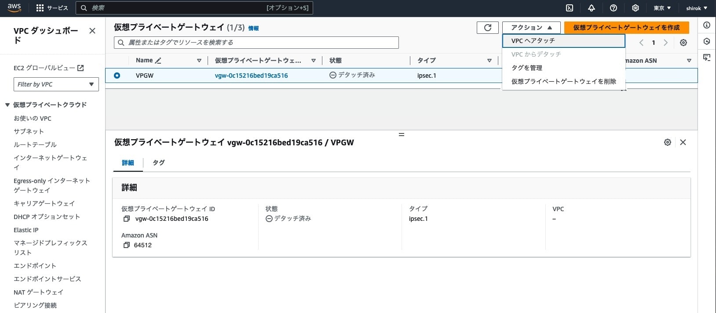
Task: Choose タグを管理 from Actions menu
Action: [564, 68]
